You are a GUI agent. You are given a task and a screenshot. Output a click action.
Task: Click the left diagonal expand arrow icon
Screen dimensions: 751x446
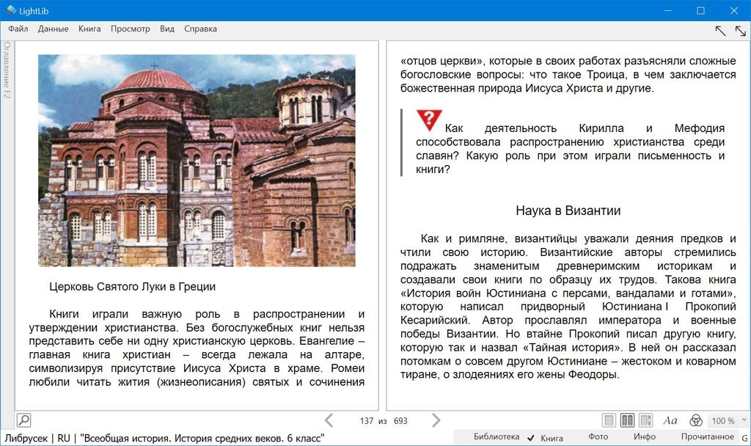tap(720, 30)
